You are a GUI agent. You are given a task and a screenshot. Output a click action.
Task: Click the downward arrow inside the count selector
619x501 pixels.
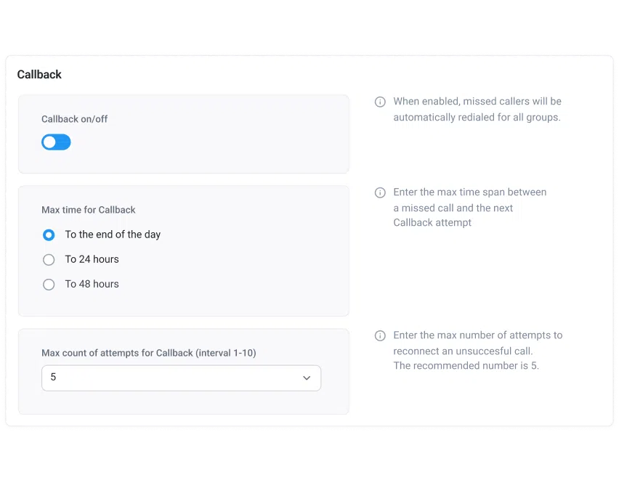[306, 378]
